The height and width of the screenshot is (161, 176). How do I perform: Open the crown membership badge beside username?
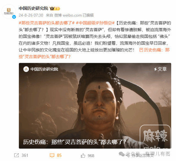tap(55, 9)
